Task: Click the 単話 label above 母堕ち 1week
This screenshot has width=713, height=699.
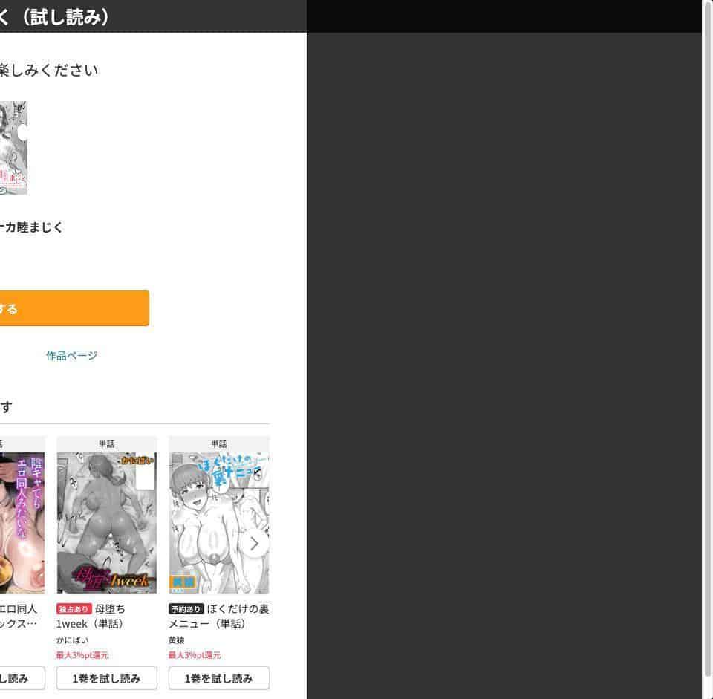Action: 107,444
